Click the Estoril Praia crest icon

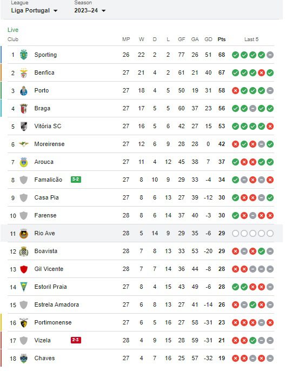tap(24, 287)
